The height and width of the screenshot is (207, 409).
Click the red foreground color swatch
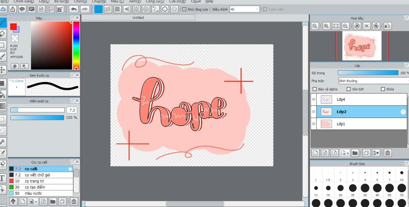(13, 27)
